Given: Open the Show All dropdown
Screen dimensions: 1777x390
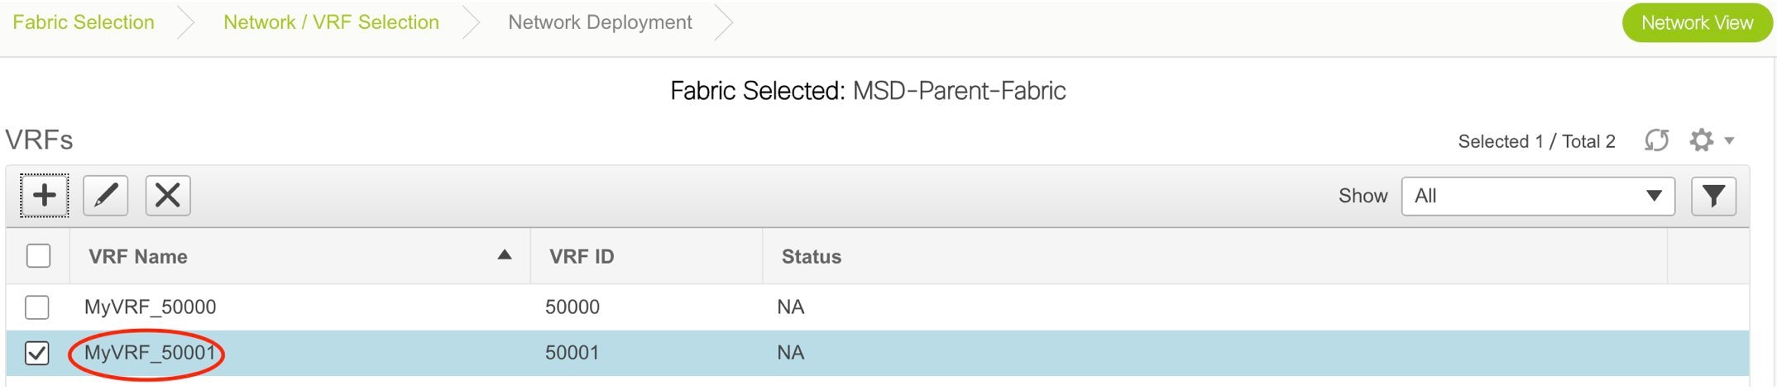Looking at the screenshot, I should click(x=1538, y=196).
